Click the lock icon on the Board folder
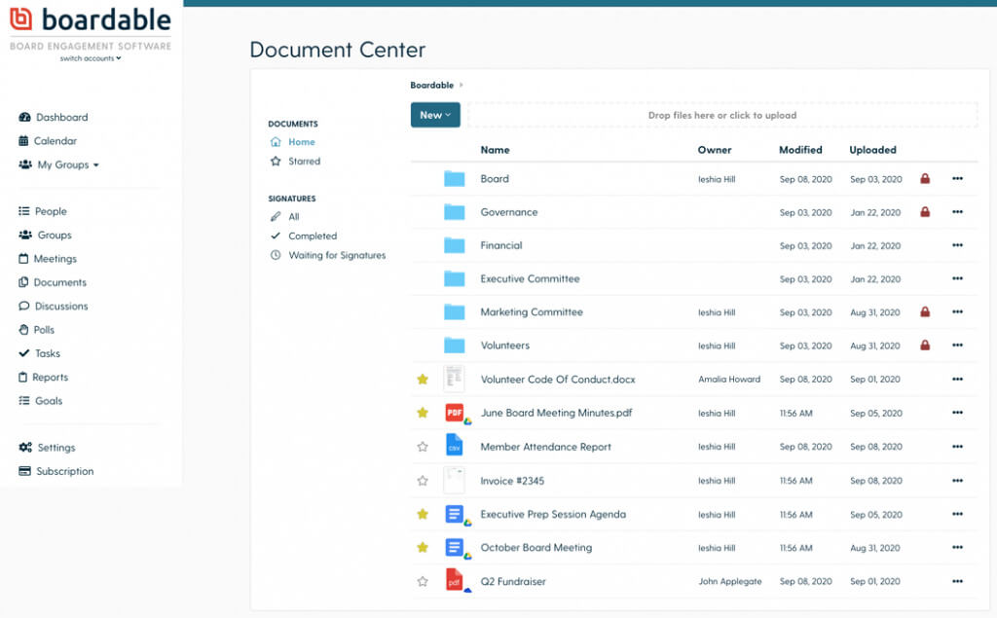 click(x=923, y=179)
